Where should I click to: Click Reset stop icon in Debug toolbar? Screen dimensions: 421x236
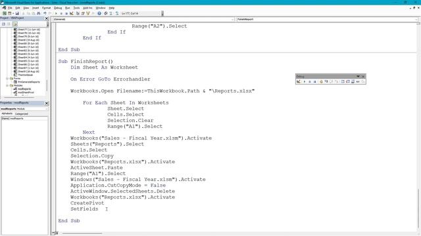[x=314, y=81]
